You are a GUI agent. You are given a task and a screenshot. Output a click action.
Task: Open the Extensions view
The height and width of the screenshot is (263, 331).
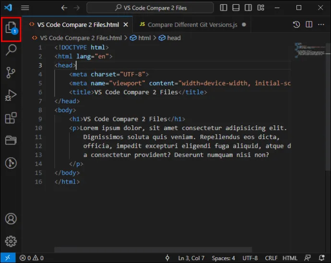point(11,118)
